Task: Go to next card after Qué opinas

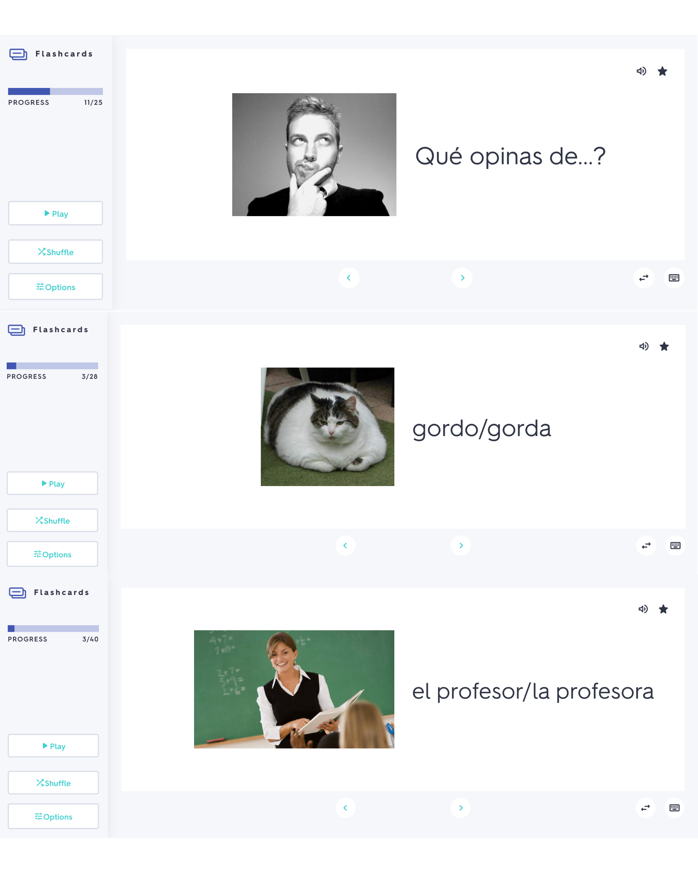Action: click(x=462, y=278)
